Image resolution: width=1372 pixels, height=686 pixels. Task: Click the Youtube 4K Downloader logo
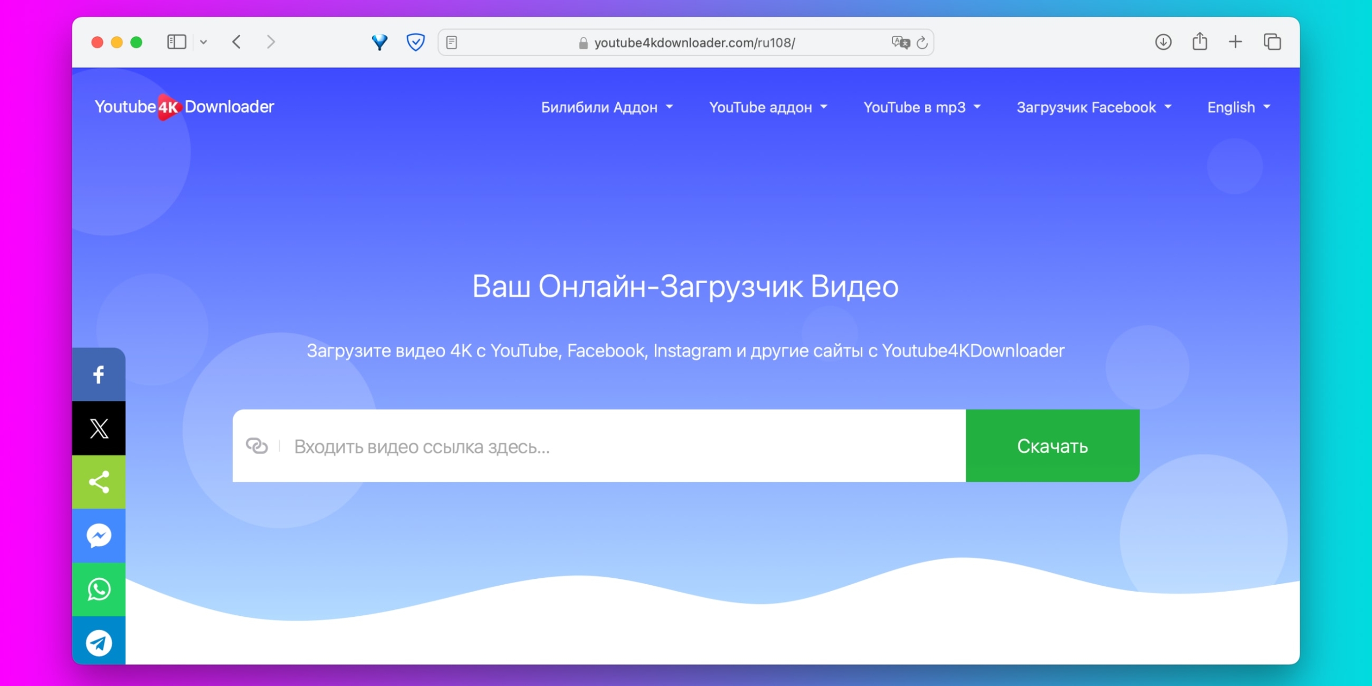[185, 107]
